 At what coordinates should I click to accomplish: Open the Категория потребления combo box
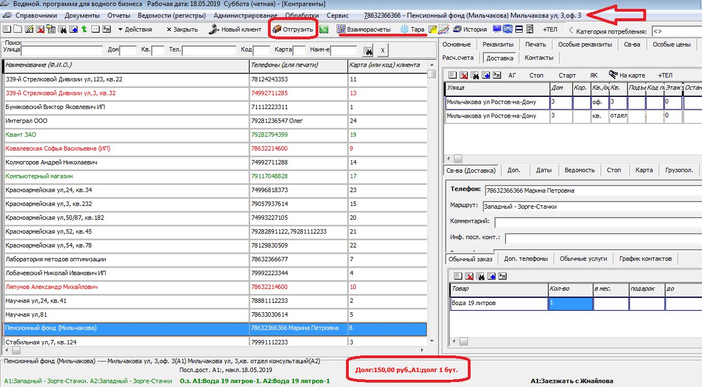point(676,32)
